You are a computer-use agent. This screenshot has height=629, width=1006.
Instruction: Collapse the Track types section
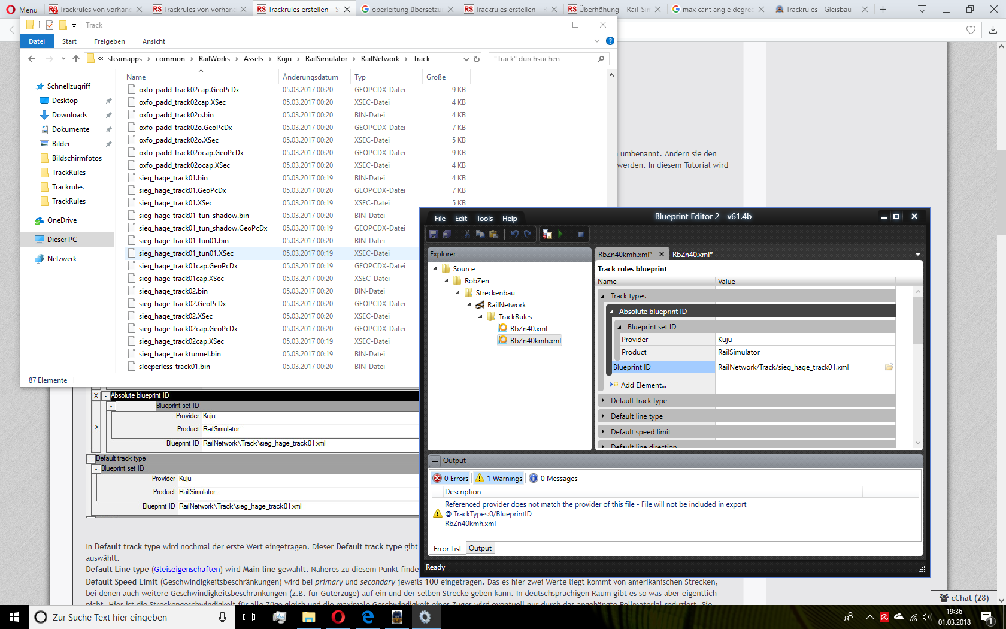(603, 296)
